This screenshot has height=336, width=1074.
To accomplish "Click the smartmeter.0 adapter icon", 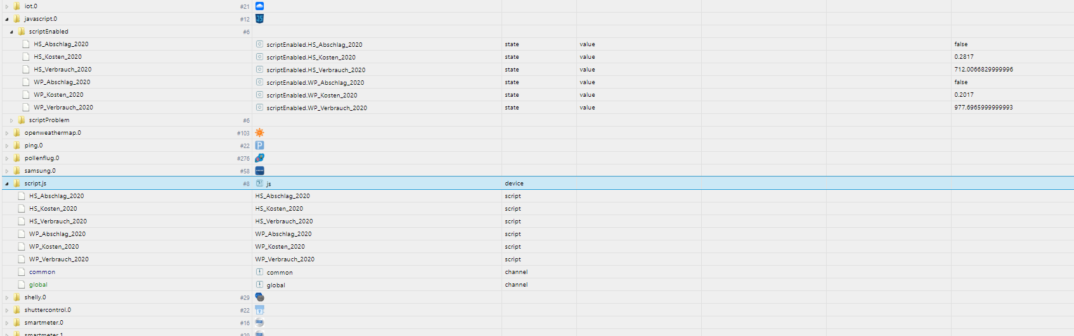I will pyautogui.click(x=259, y=322).
